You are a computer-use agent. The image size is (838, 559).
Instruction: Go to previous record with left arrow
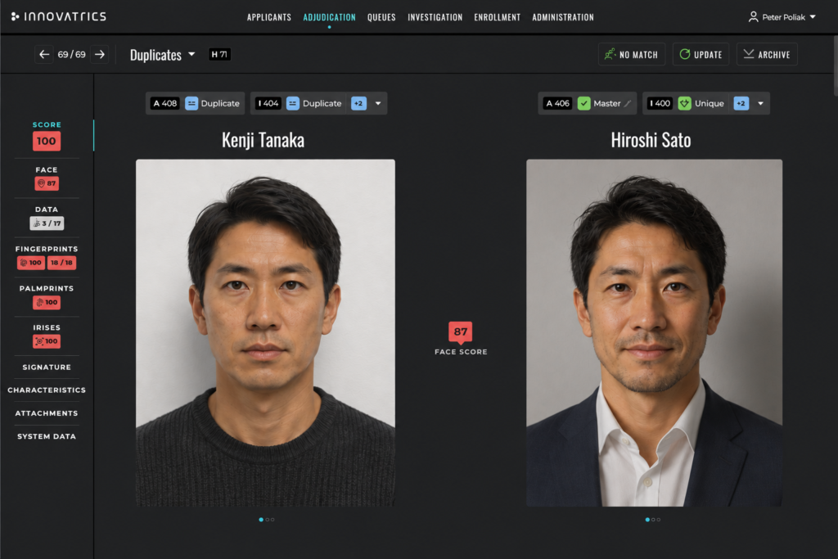point(44,55)
